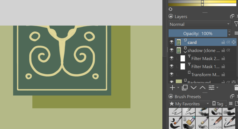Select the bristle smear brush preset
The width and height of the screenshot is (238, 129).
(x=215, y=112)
